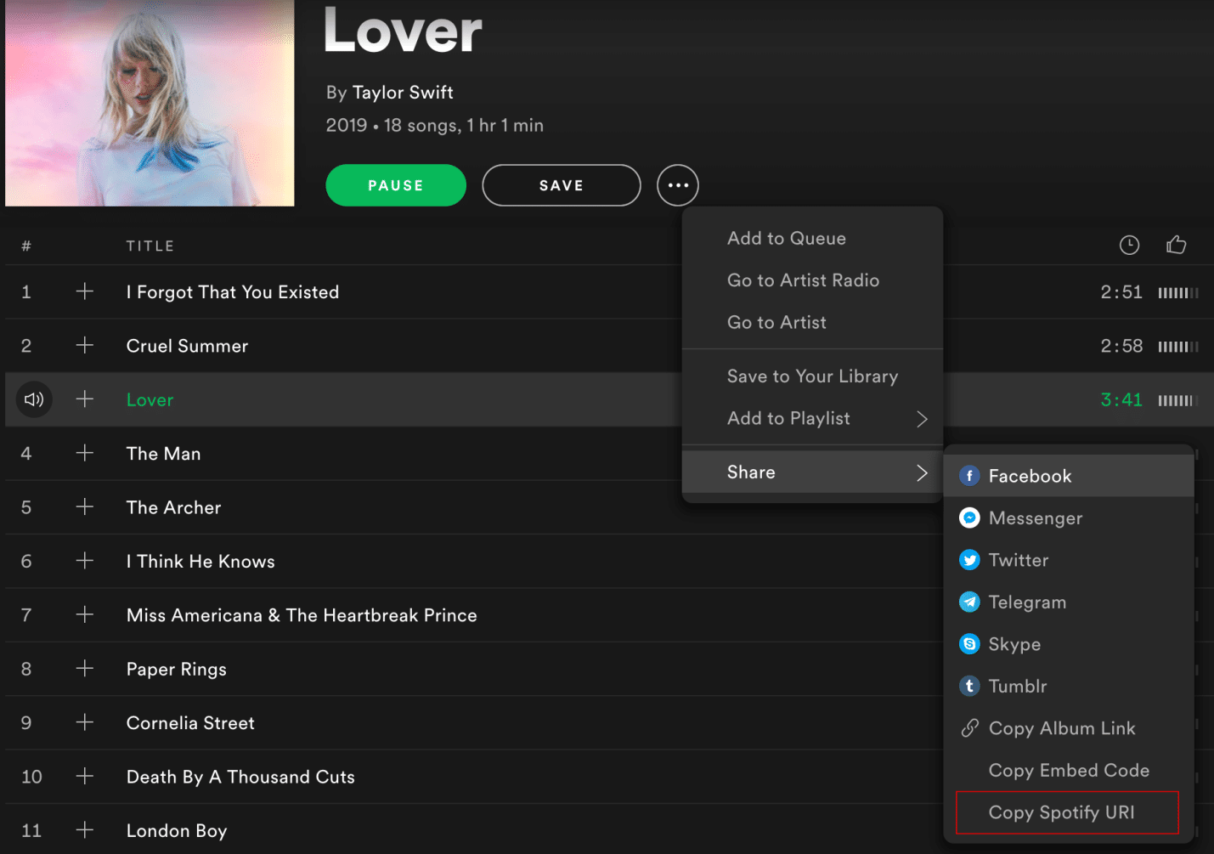
Task: Choose Add to Queue from the menu
Action: [812, 239]
